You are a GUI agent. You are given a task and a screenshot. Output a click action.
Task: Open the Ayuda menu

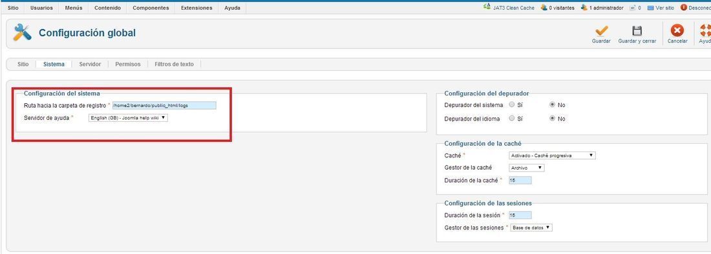(232, 8)
